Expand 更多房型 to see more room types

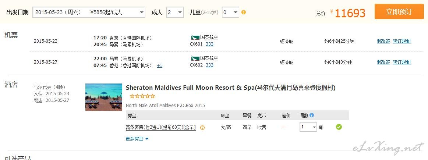(x=137, y=139)
